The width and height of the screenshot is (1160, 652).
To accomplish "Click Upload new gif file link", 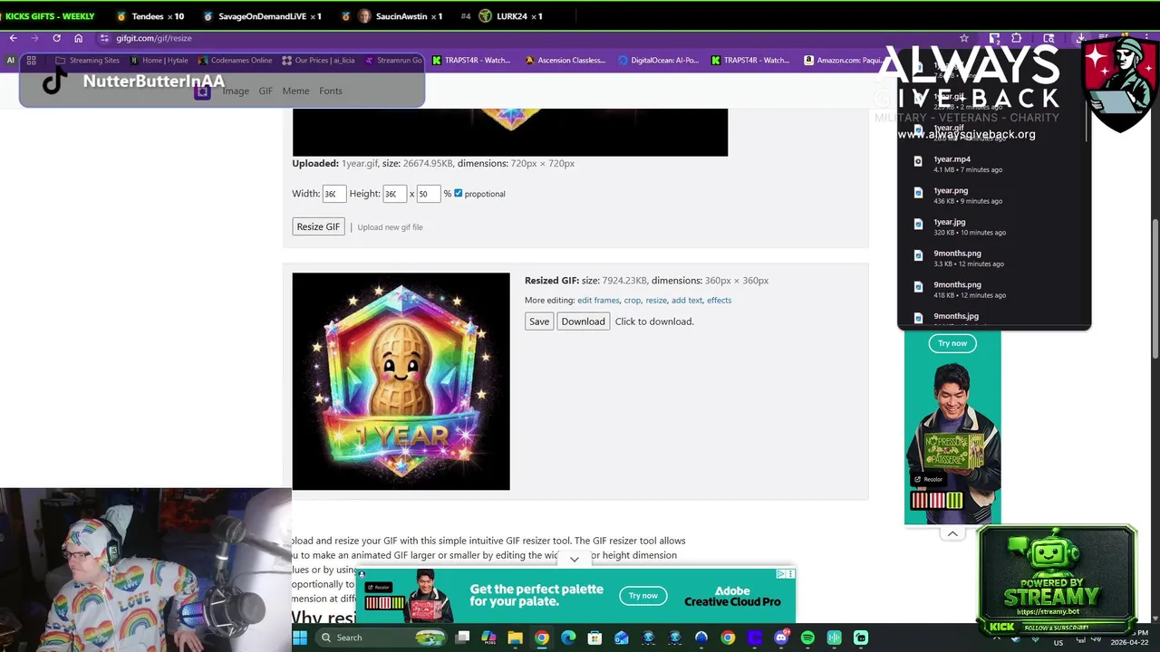I will tap(390, 227).
